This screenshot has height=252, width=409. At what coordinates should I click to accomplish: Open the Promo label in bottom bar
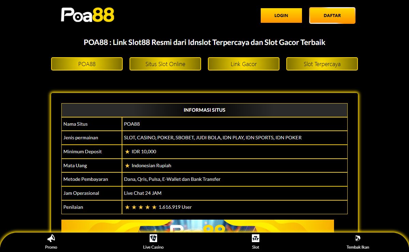(51, 247)
